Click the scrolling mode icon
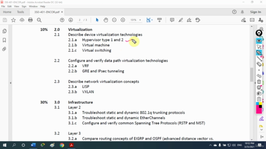The height and width of the screenshot is (149, 266). [x=160, y=20]
